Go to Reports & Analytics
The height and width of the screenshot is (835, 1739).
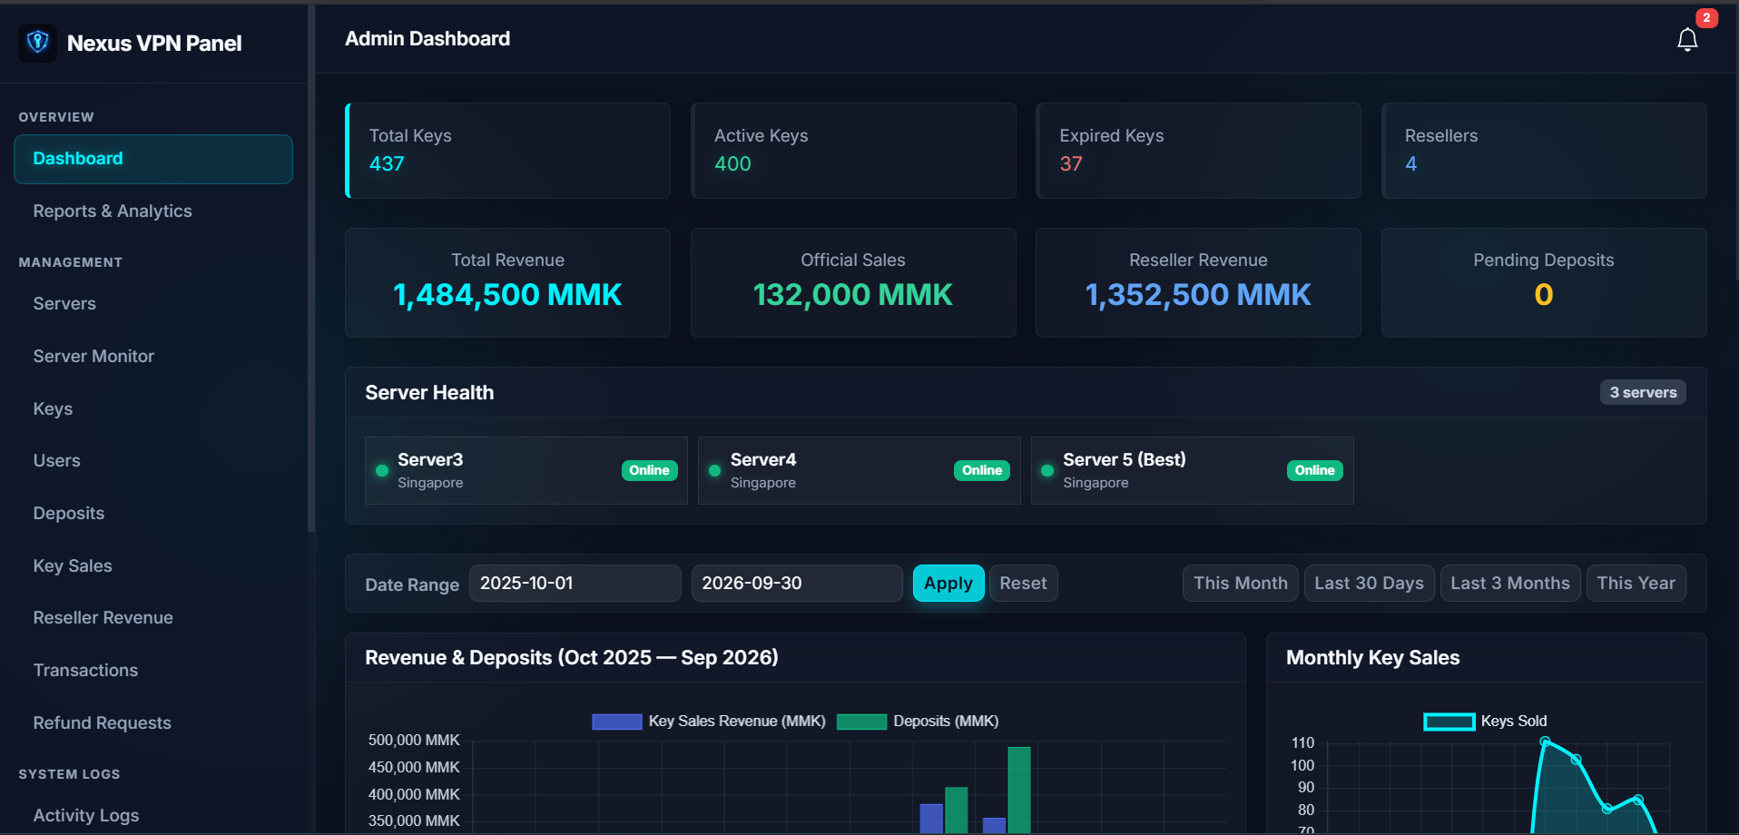coord(113,211)
